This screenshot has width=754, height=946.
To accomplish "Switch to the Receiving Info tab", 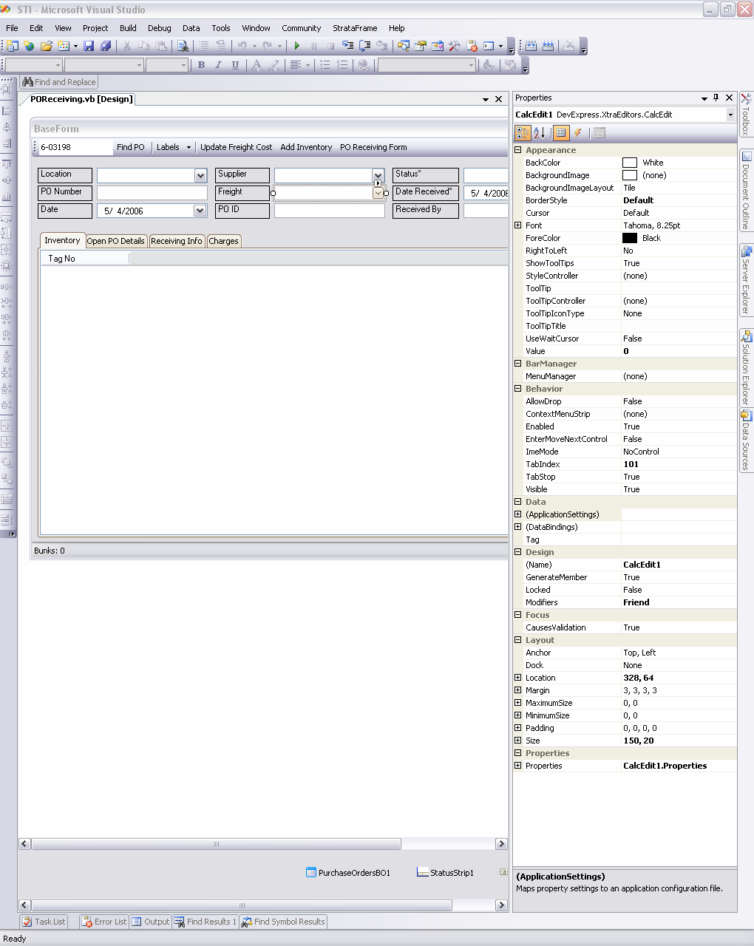I will (176, 241).
